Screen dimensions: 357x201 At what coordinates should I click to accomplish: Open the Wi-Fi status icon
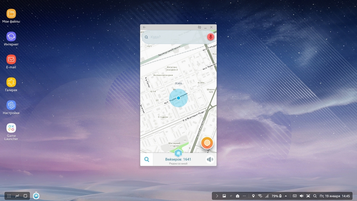(260, 196)
